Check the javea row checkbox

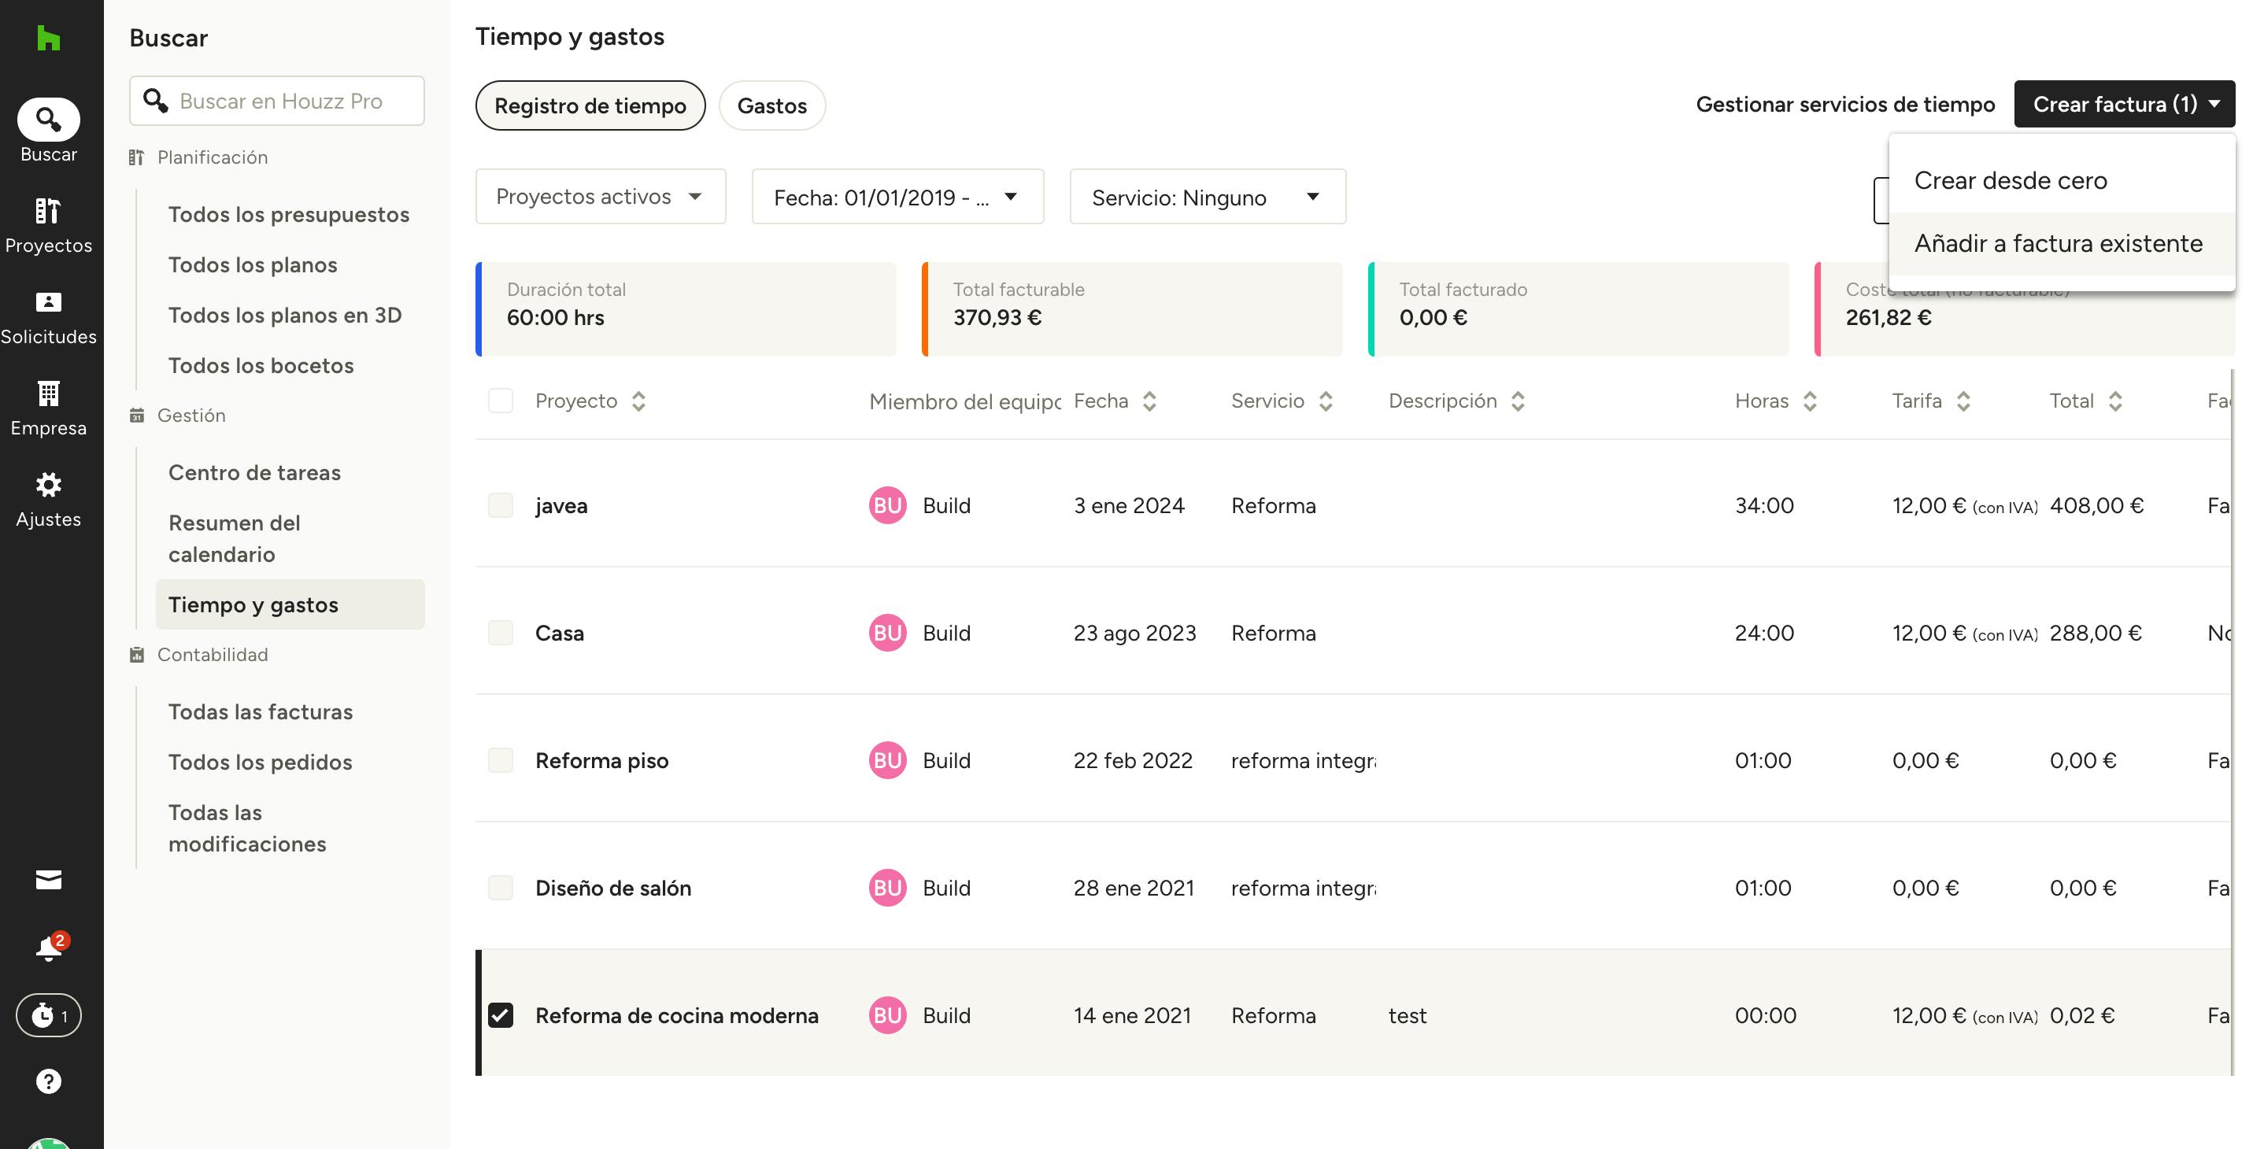[x=501, y=505]
